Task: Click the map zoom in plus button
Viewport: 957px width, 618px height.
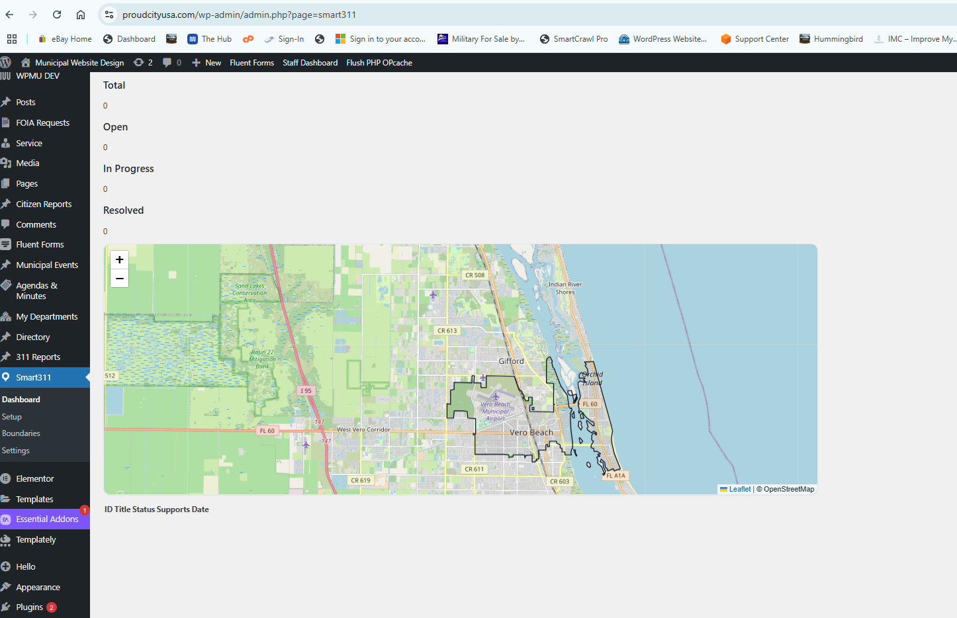Action: 119,260
